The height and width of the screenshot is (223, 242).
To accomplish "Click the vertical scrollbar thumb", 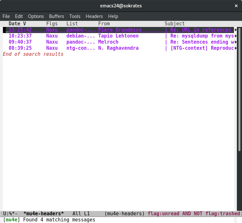I will (x=239, y=89).
